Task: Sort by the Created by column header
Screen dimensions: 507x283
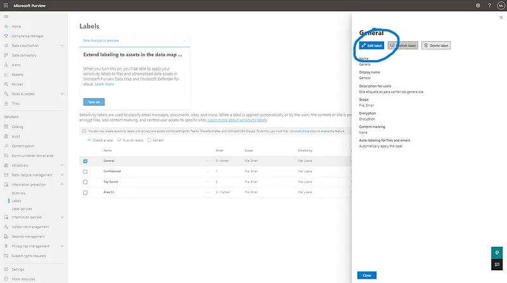Action: tap(305, 151)
